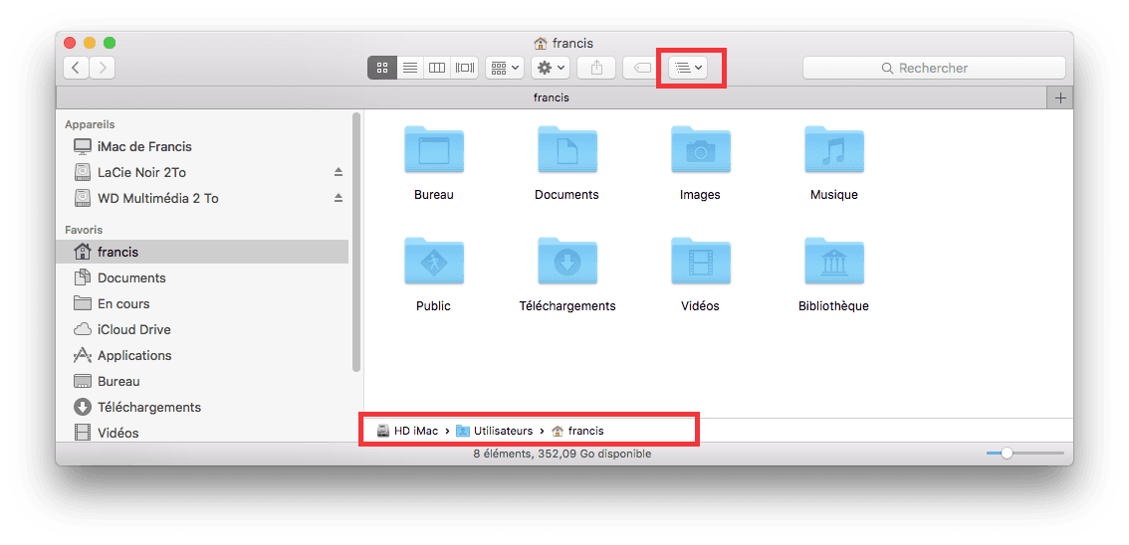Click francis in the path bar
The width and height of the screenshot is (1129, 545).
[x=577, y=431]
